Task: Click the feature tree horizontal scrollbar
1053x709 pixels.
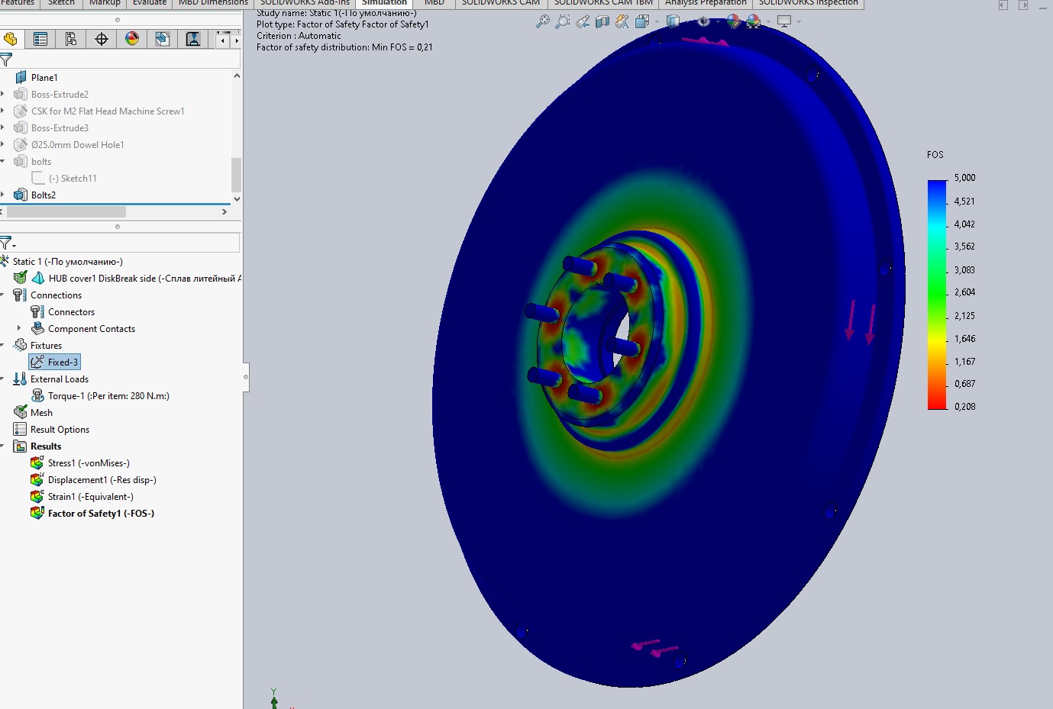Action: 66,211
